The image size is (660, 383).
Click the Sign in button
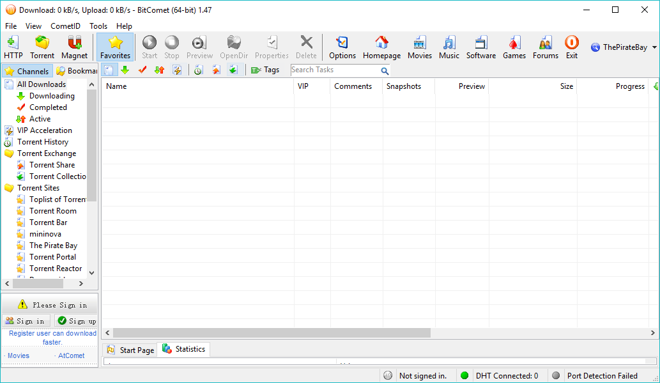[x=26, y=321]
